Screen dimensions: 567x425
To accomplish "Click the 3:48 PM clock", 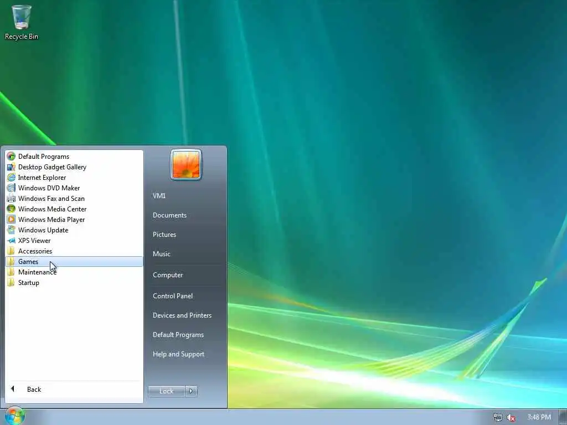I will point(539,417).
